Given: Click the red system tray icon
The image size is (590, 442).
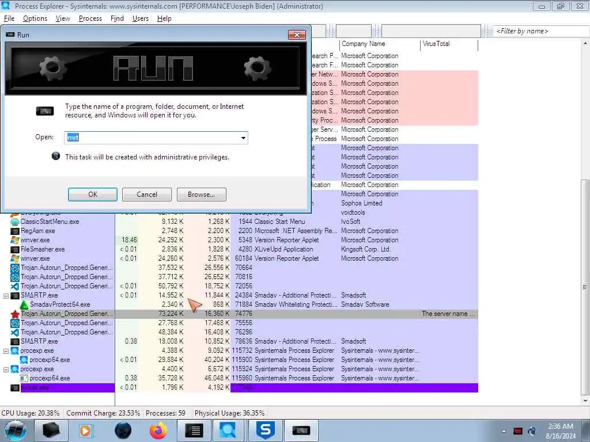Looking at the screenshot, I should click(518, 431).
